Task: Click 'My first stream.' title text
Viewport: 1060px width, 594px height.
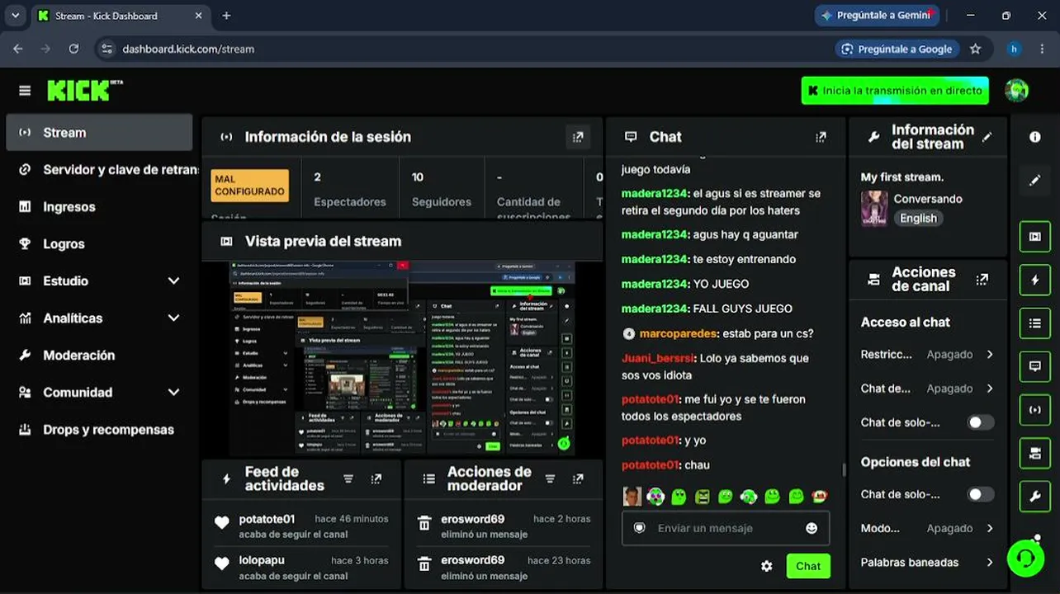Action: 902,177
